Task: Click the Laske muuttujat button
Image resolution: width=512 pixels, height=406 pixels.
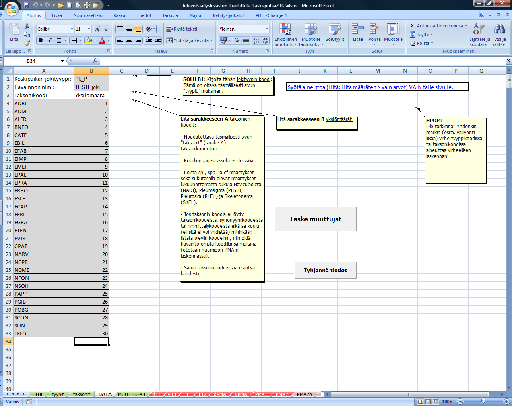Action: [316, 219]
